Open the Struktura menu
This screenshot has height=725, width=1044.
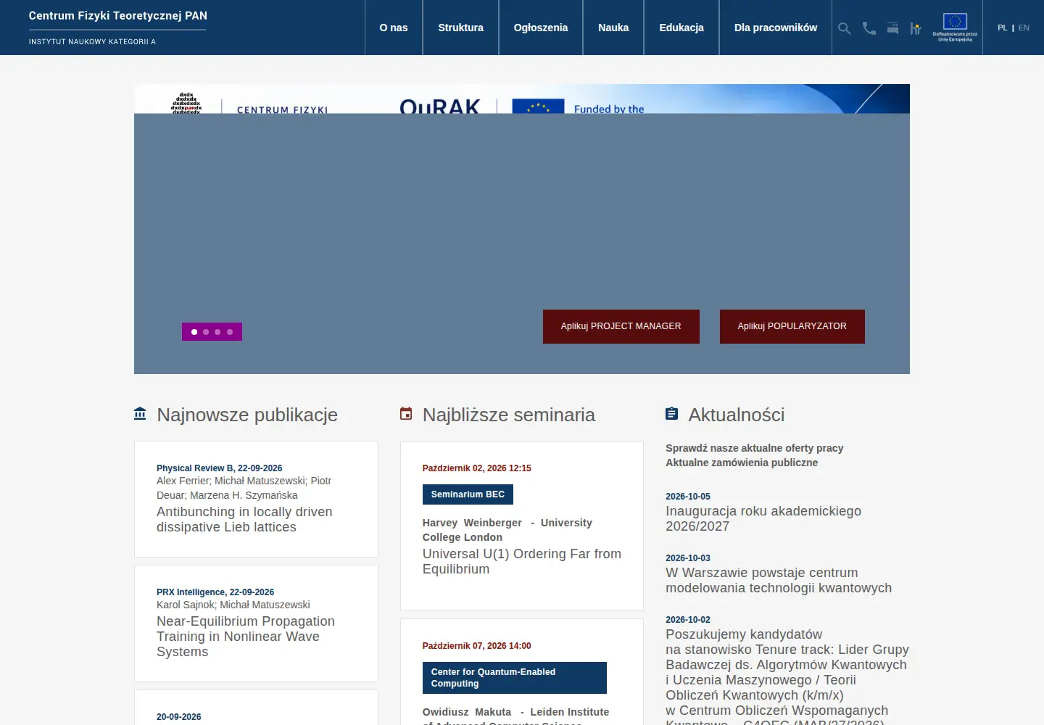[460, 28]
